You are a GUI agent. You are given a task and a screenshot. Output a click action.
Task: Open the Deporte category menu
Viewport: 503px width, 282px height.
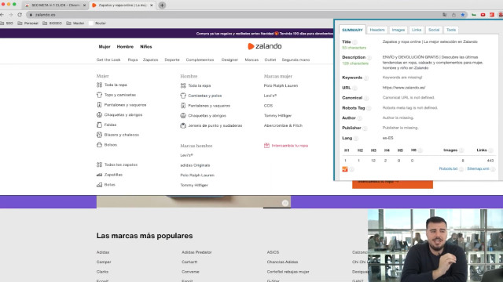pos(172,60)
